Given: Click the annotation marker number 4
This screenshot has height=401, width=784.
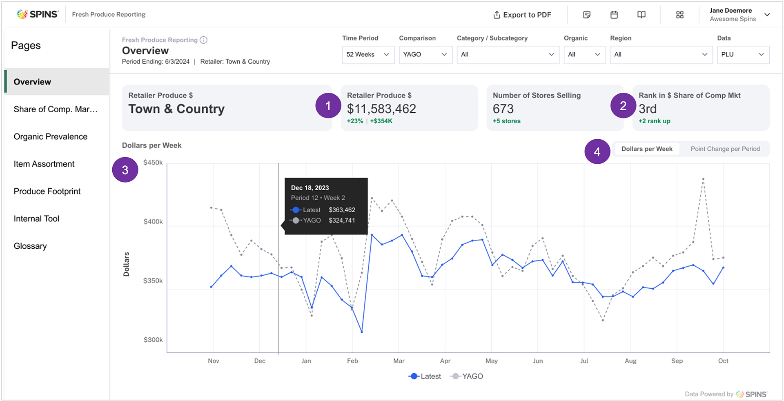Looking at the screenshot, I should [597, 152].
